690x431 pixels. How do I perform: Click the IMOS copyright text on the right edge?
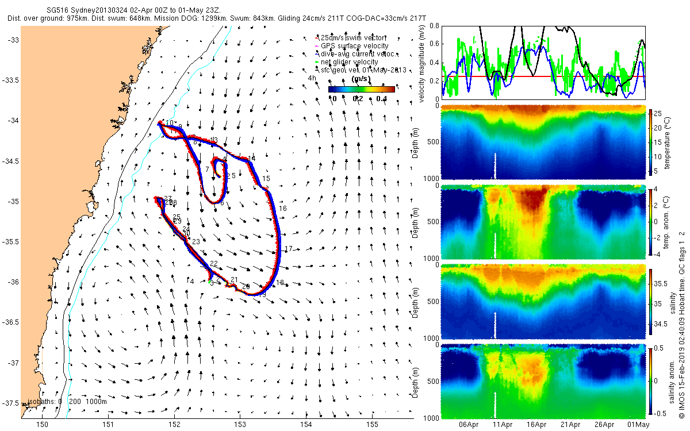682,325
